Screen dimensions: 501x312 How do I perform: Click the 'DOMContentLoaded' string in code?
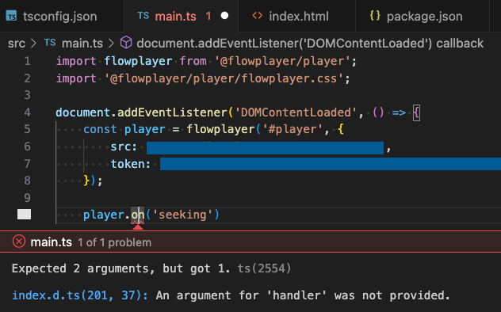click(x=296, y=112)
